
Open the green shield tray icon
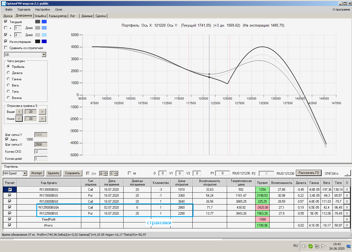tap(311, 246)
